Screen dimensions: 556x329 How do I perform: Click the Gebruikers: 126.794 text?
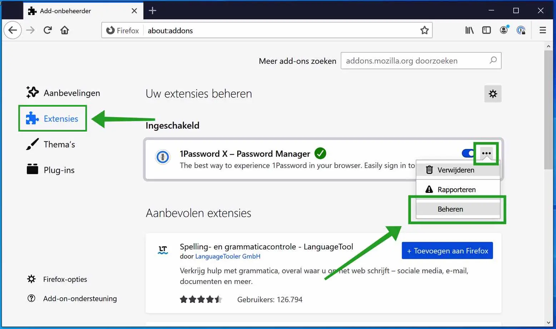[x=270, y=299]
